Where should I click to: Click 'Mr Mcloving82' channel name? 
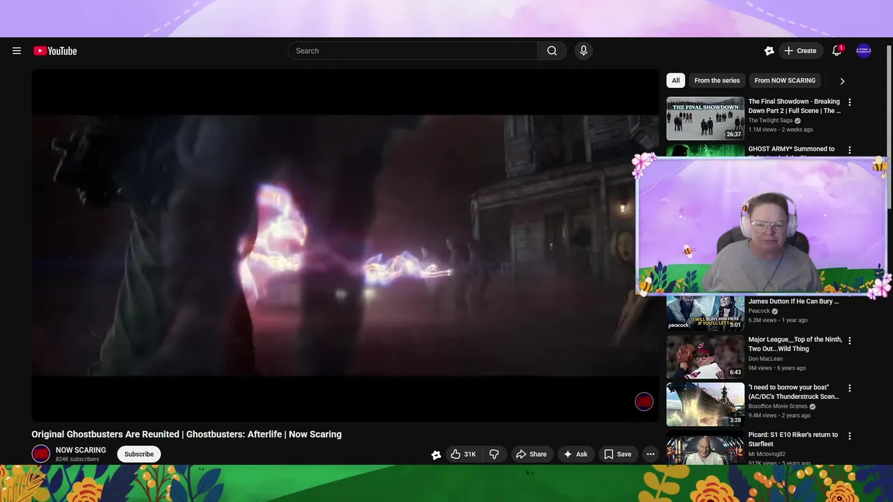click(x=767, y=454)
